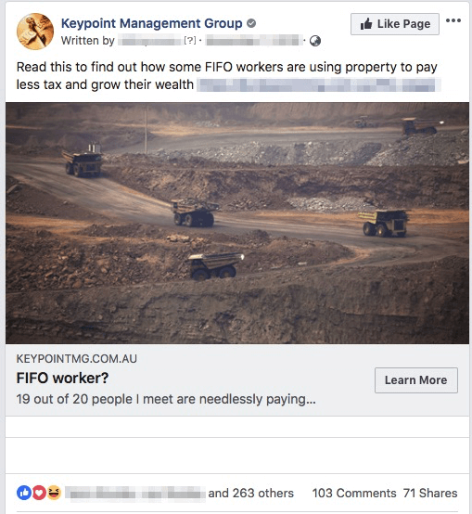
Task: View the 71 Shares
Action: point(430,493)
